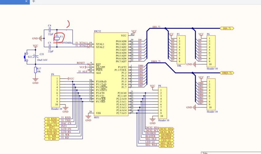Close the current document tab

[x=26, y=1]
